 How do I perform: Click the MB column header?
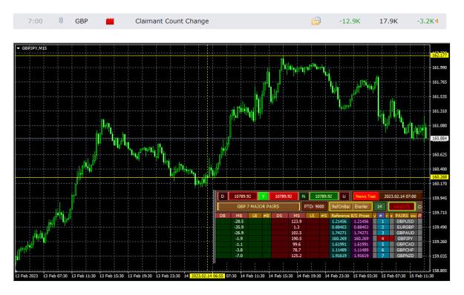(x=239, y=216)
